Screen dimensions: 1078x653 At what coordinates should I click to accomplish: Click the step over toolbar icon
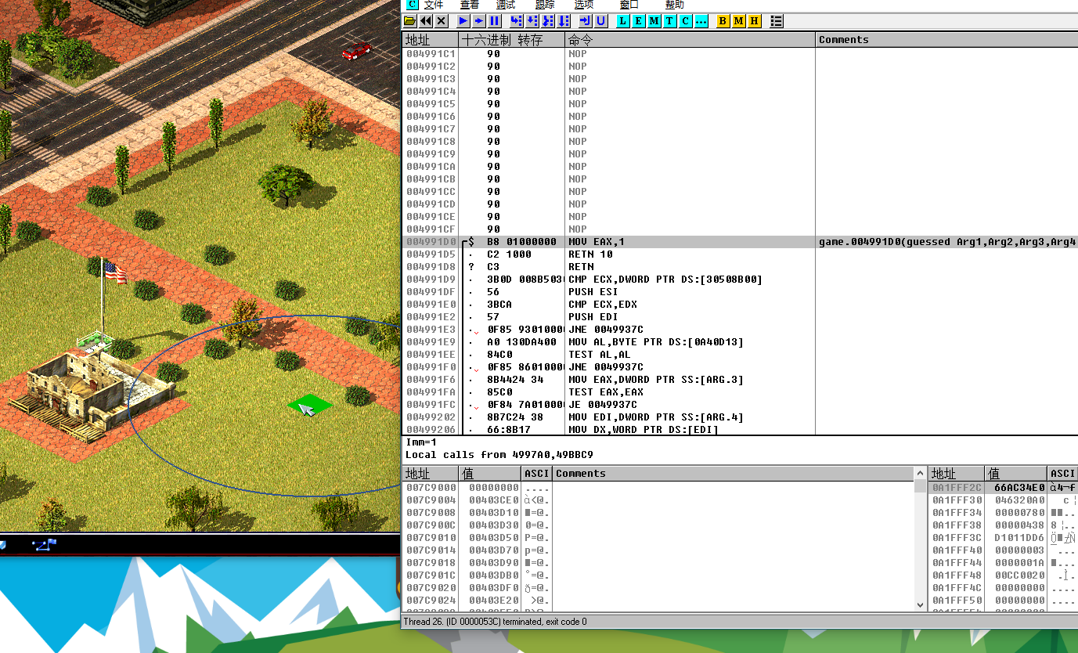pos(532,21)
